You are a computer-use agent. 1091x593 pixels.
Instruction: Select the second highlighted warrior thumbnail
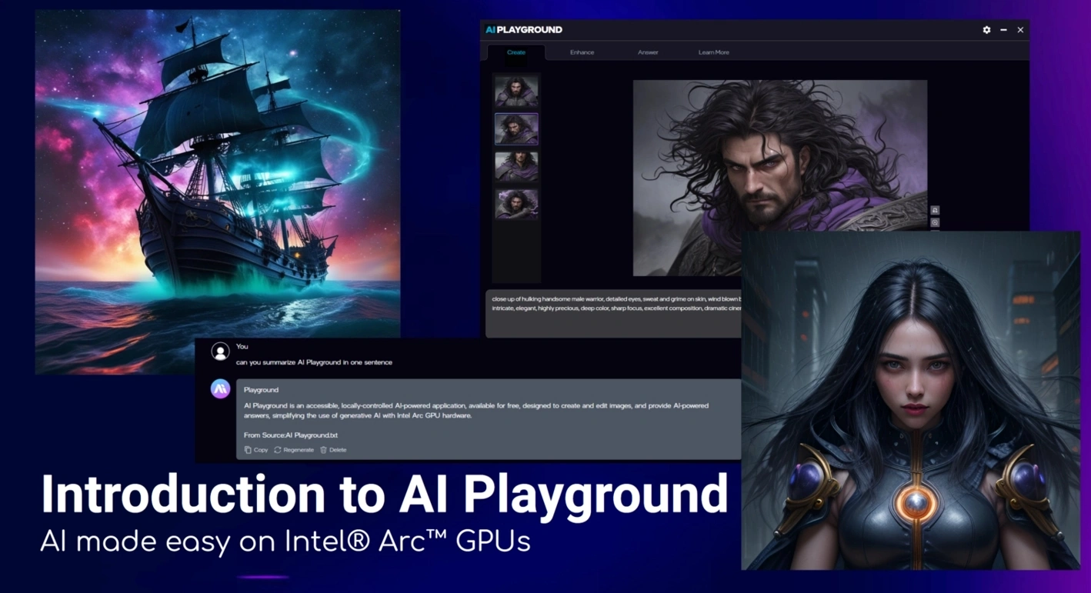click(516, 129)
